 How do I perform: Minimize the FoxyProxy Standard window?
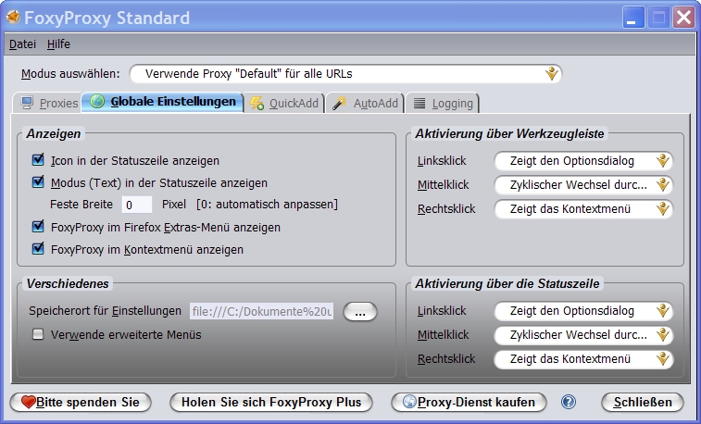coord(632,18)
